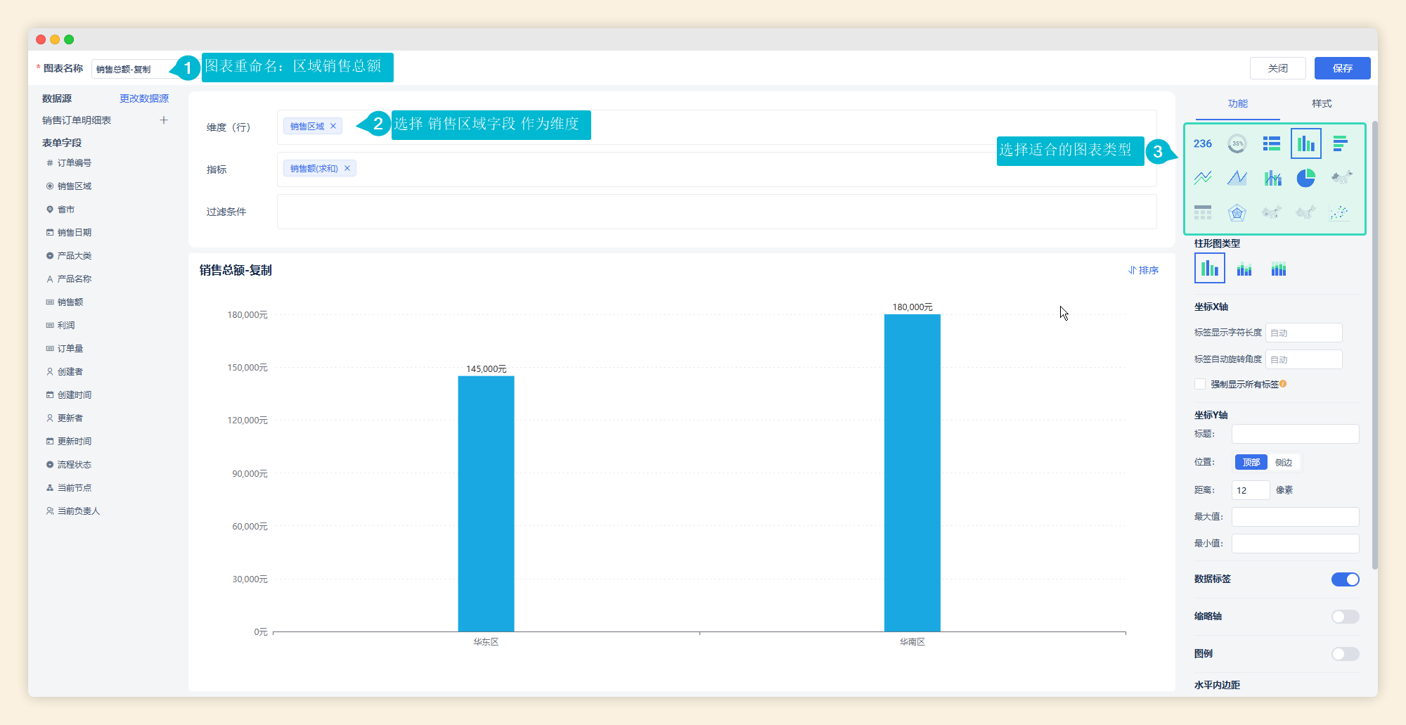Click the 销售订单明细表 data source name
Image resolution: width=1406 pixels, height=725 pixels.
click(x=77, y=120)
